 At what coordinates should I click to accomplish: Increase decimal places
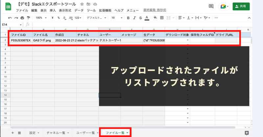[71, 18]
